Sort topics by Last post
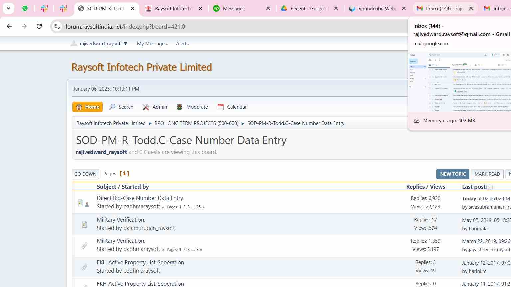This screenshot has height=287, width=511. (x=474, y=187)
